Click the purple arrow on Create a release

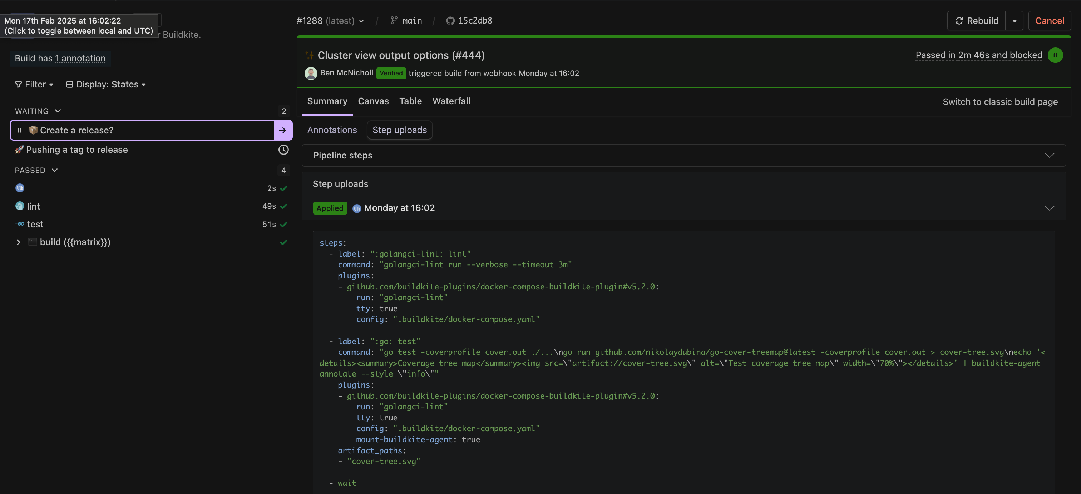283,130
